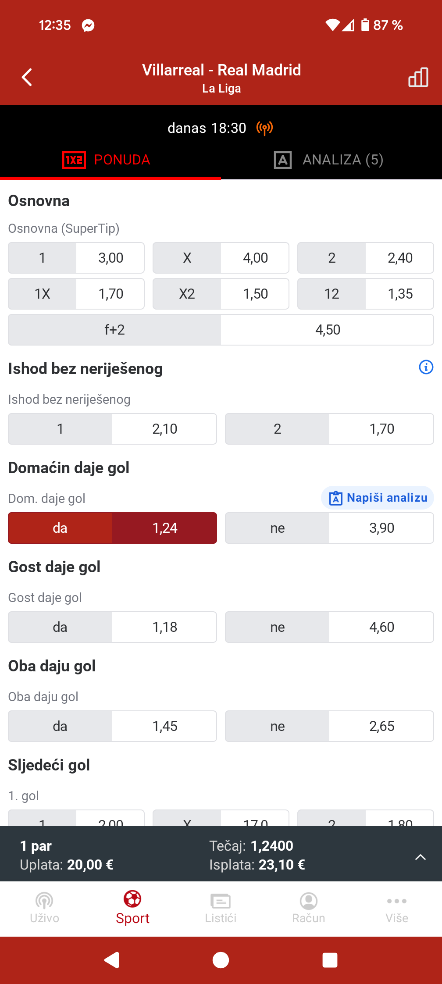This screenshot has width=442, height=984.
Task: Open Sport section in bottom navigation
Action: 132,907
